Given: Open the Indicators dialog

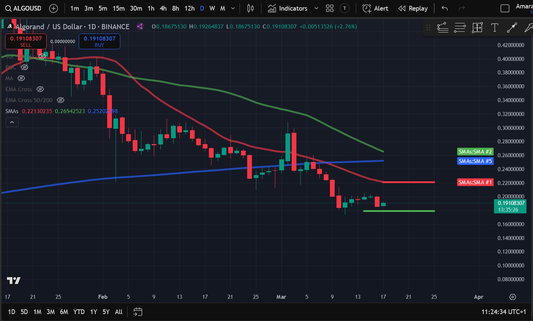Looking at the screenshot, I should [x=288, y=8].
